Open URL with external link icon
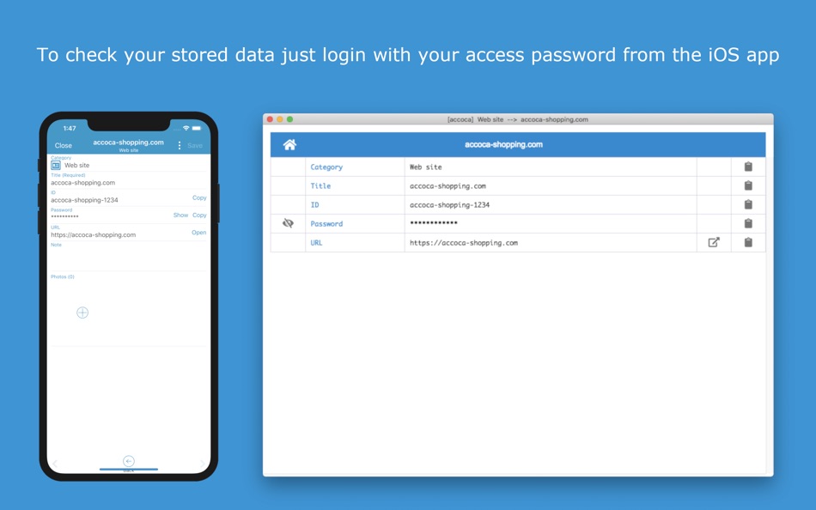 tap(714, 242)
